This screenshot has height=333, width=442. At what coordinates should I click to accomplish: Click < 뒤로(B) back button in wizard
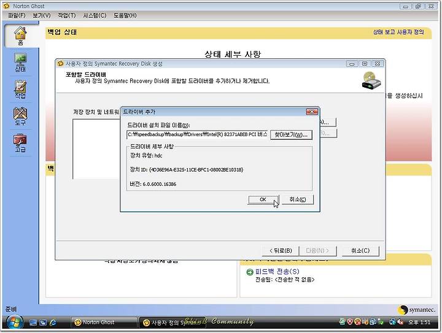tap(281, 251)
